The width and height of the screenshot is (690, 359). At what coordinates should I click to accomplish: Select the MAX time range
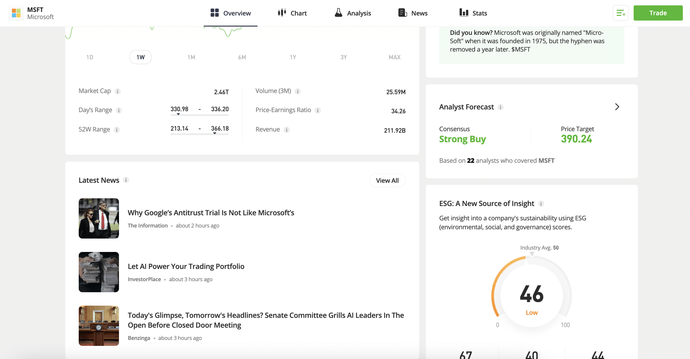[394, 57]
